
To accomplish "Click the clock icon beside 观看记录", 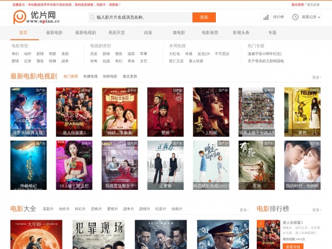I will point(295,17).
